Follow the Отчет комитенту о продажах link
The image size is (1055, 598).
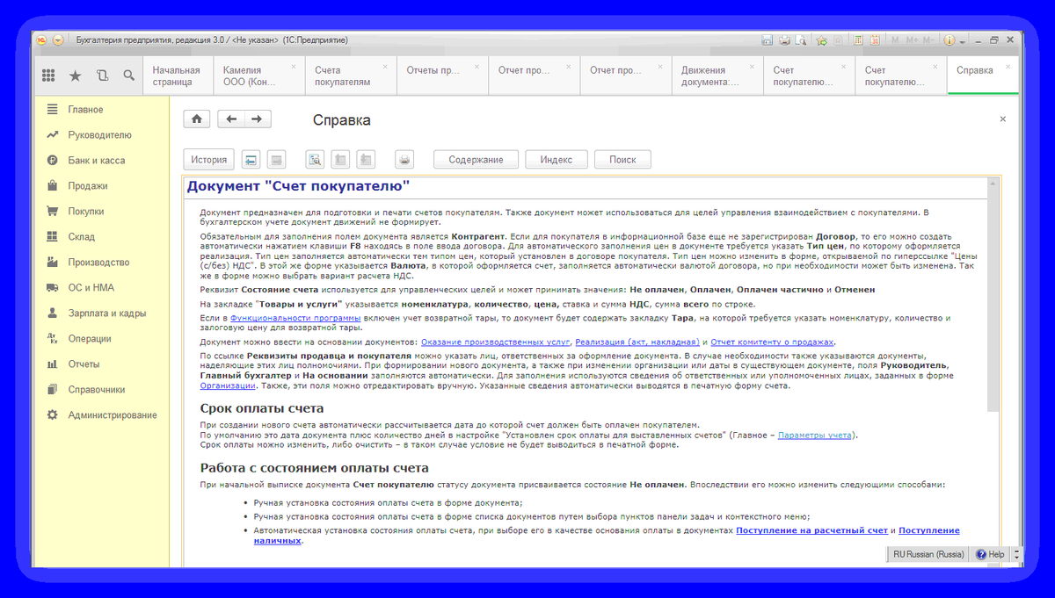pyautogui.click(x=774, y=342)
